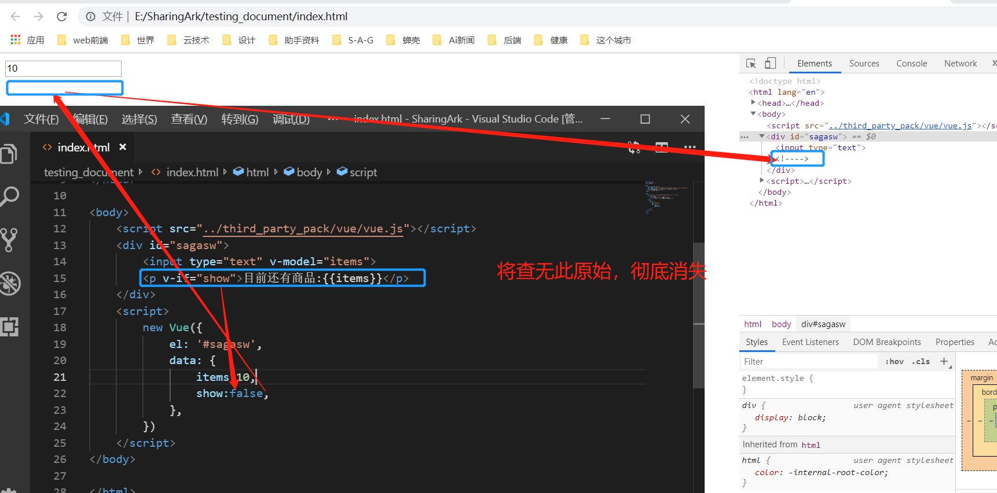The width and height of the screenshot is (997, 493).
Task: Open the testing_document breadcrumb dropdown
Action: coord(89,172)
